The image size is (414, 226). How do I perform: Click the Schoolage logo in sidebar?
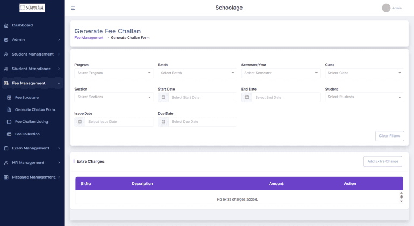pos(32,8)
